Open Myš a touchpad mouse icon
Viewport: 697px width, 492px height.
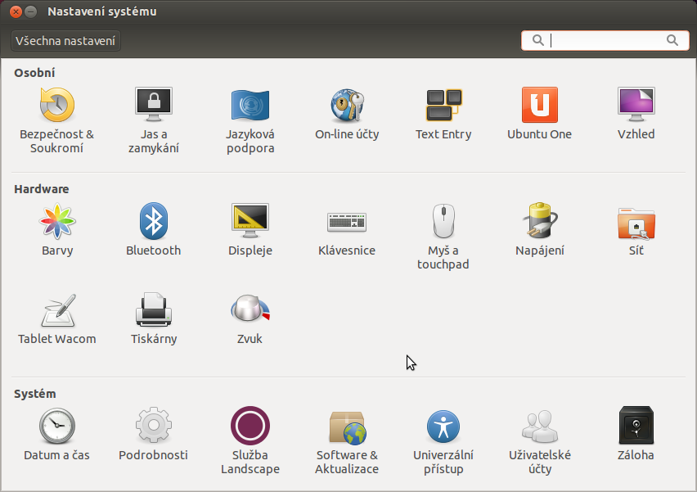click(443, 221)
